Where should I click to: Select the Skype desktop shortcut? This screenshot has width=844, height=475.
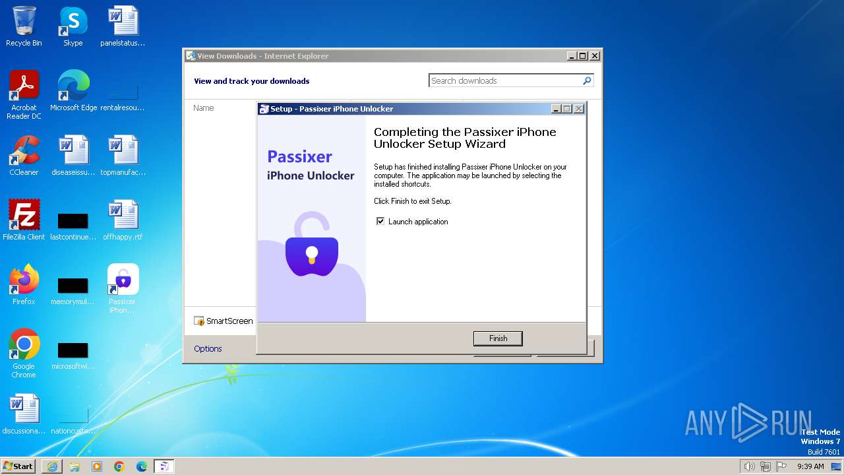[x=73, y=26]
